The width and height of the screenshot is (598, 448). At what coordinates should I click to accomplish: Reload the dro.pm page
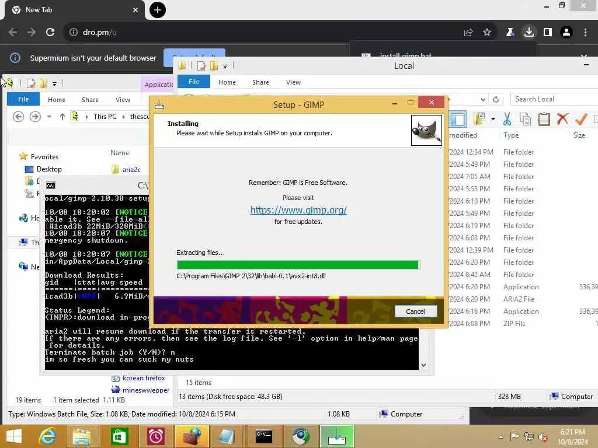coord(50,33)
